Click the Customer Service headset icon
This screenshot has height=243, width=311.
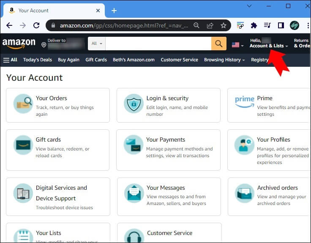pyautogui.click(x=134, y=236)
